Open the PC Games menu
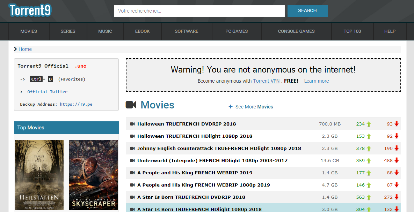 tap(237, 31)
